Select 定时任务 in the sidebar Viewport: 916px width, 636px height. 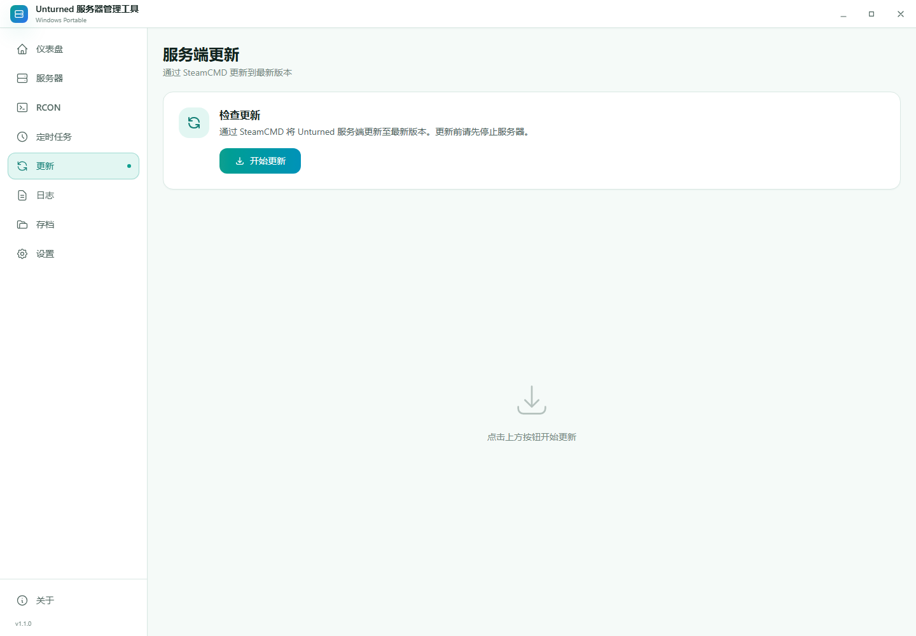[73, 137]
